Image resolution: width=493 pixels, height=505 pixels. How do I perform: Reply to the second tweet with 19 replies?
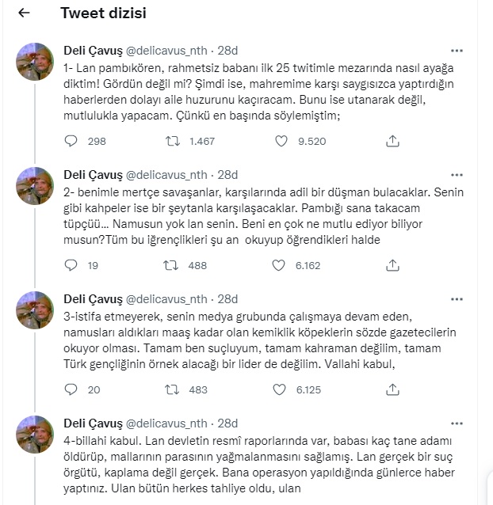pos(71,266)
